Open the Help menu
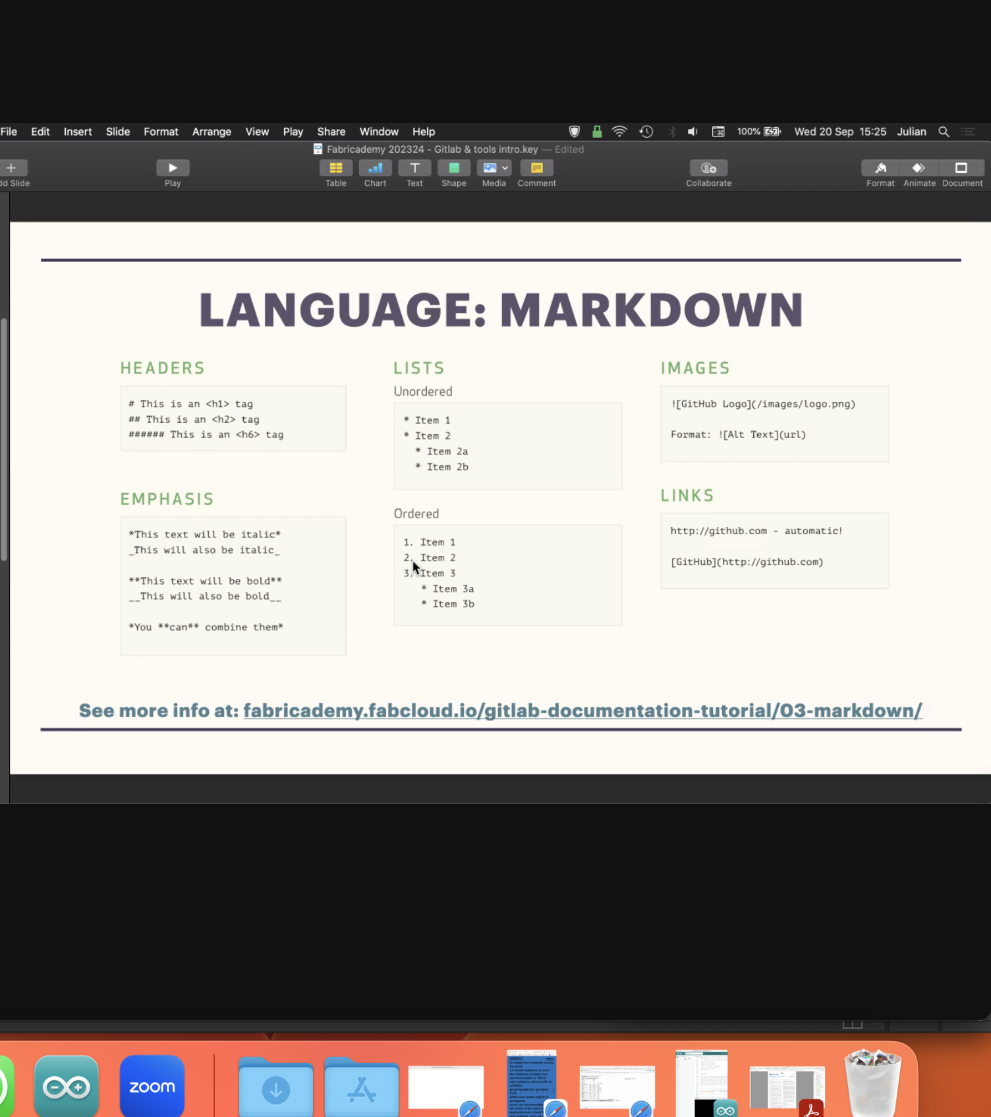The height and width of the screenshot is (1117, 991). pos(424,132)
